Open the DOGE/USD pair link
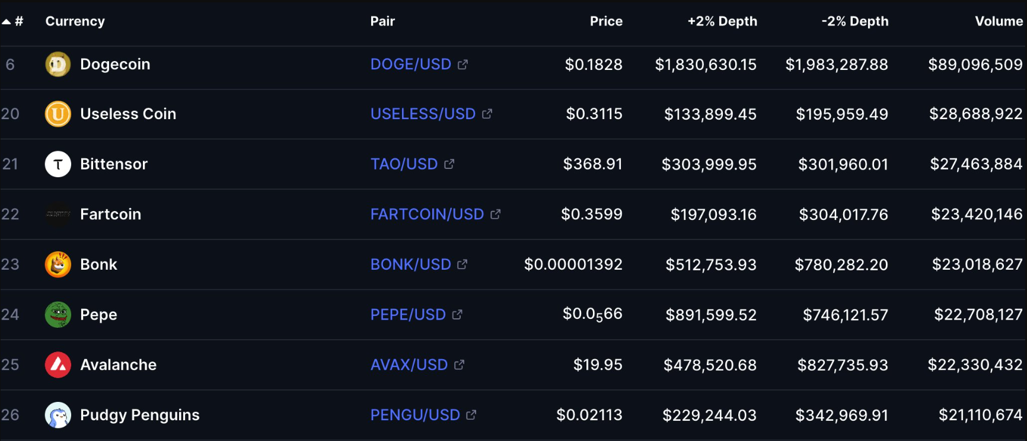Image resolution: width=1027 pixels, height=441 pixels. 410,64
